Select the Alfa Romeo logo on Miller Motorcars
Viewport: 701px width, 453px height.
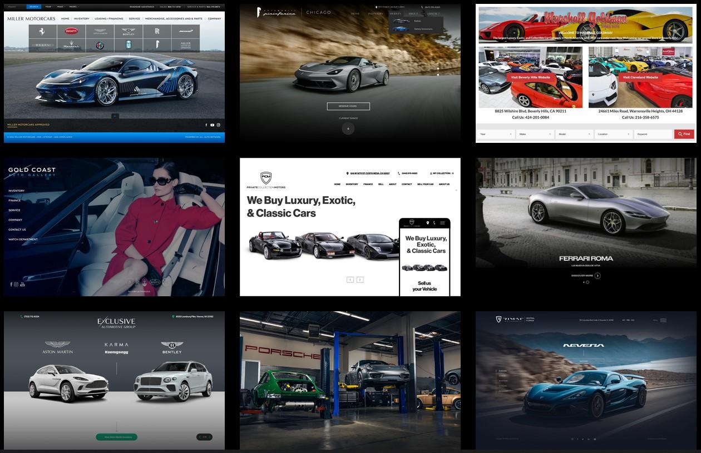click(100, 46)
